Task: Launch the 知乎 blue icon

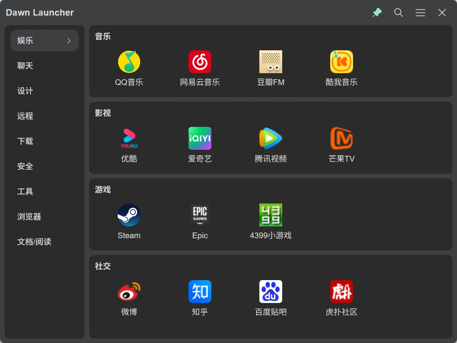Action: pyautogui.click(x=200, y=292)
